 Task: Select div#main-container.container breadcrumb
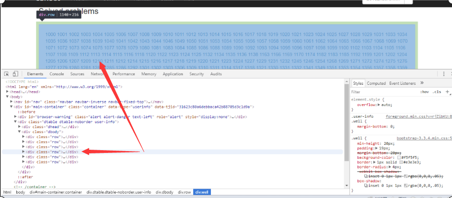(x=56, y=192)
